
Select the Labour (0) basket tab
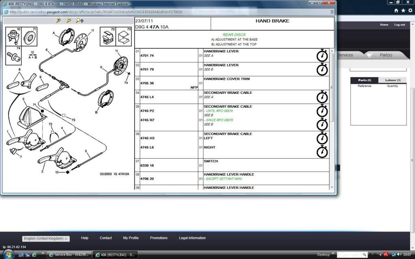click(x=392, y=80)
